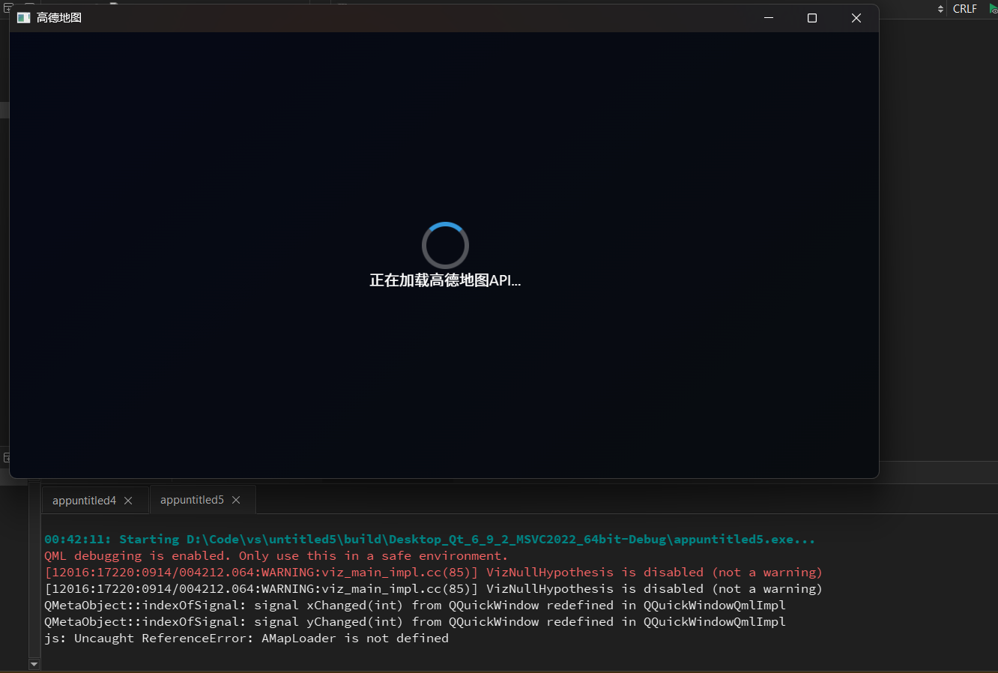Click the up-down arrows left of CRLF

coord(941,9)
